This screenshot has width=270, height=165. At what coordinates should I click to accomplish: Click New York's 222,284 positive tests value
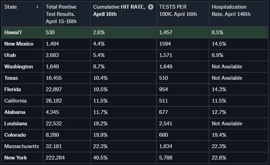point(56,158)
